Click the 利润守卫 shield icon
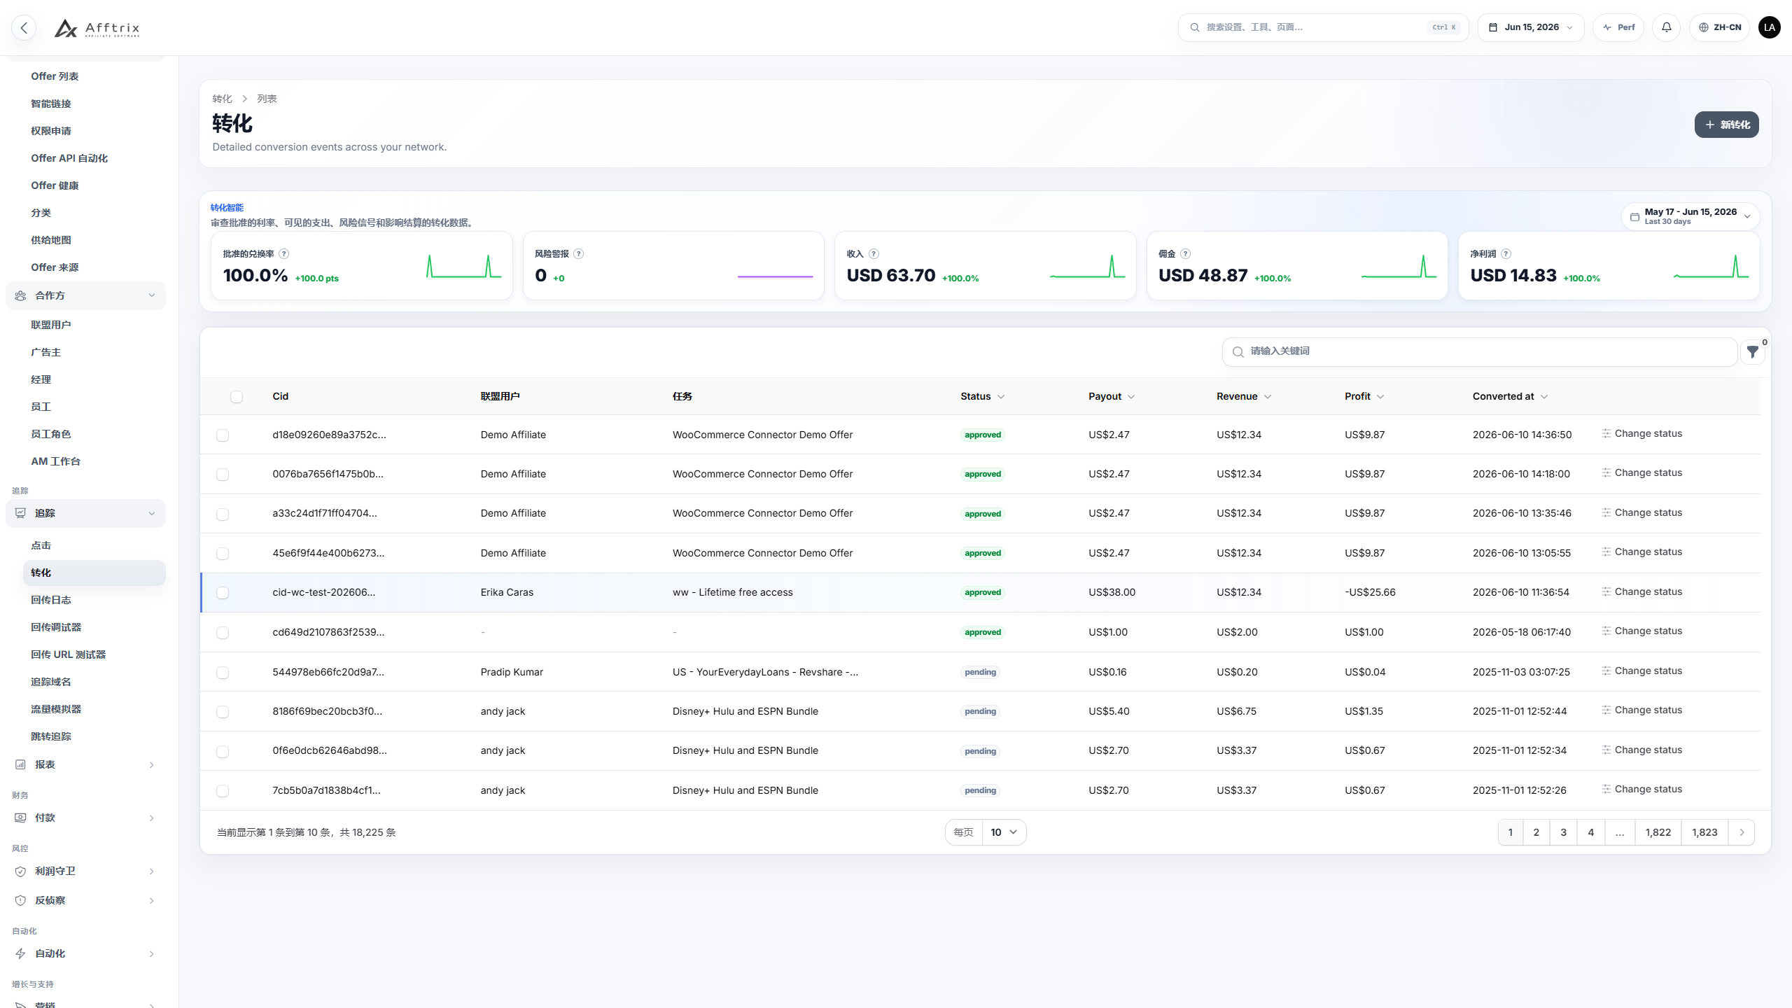This screenshot has height=1008, width=1792. (x=20, y=871)
